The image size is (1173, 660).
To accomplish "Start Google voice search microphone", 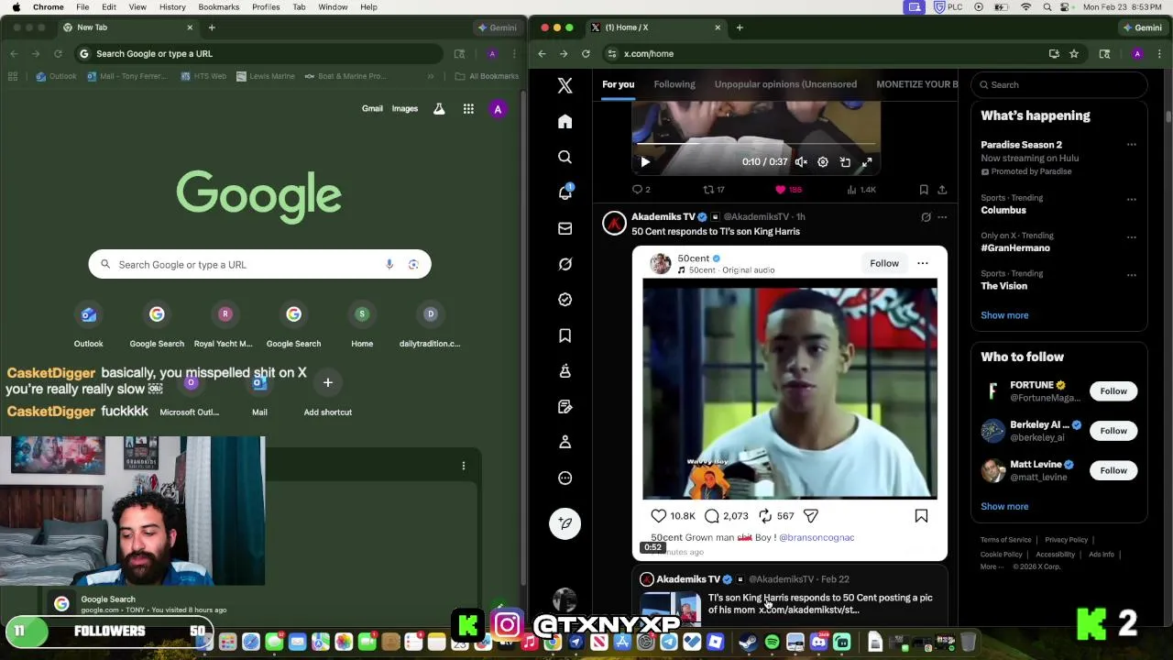I will 389,265.
